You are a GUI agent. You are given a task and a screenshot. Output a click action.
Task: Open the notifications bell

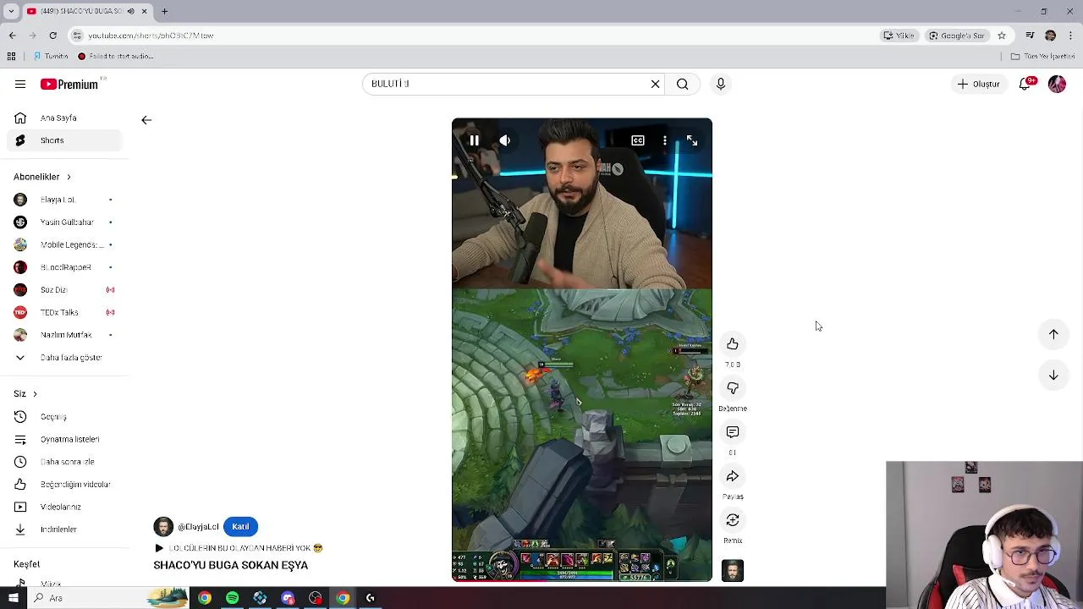click(x=1025, y=84)
